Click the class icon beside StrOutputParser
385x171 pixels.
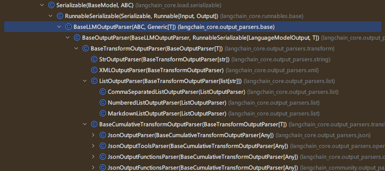point(94,59)
